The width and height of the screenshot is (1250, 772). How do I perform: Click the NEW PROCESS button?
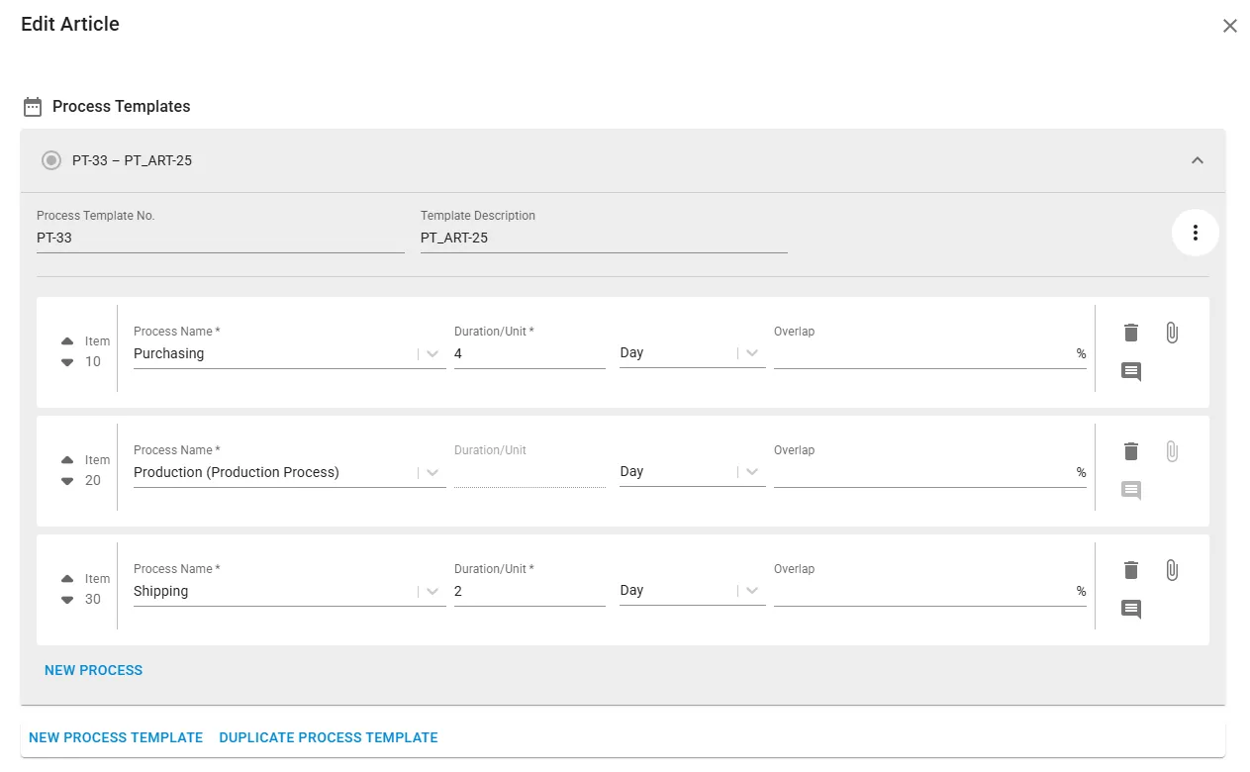click(94, 670)
